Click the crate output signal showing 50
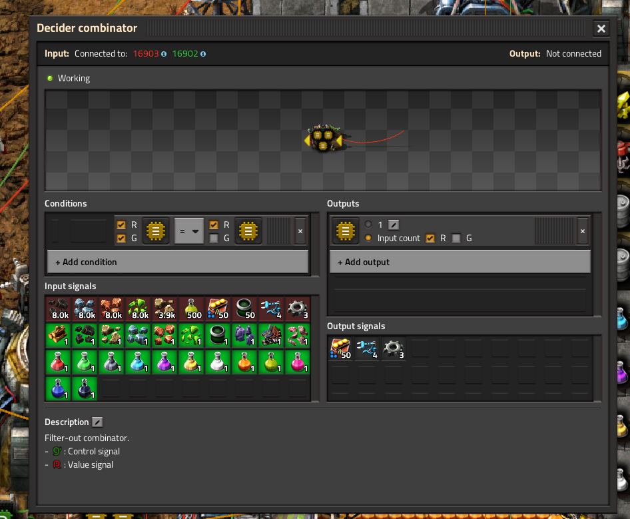This screenshot has height=519, width=630. pyautogui.click(x=340, y=348)
